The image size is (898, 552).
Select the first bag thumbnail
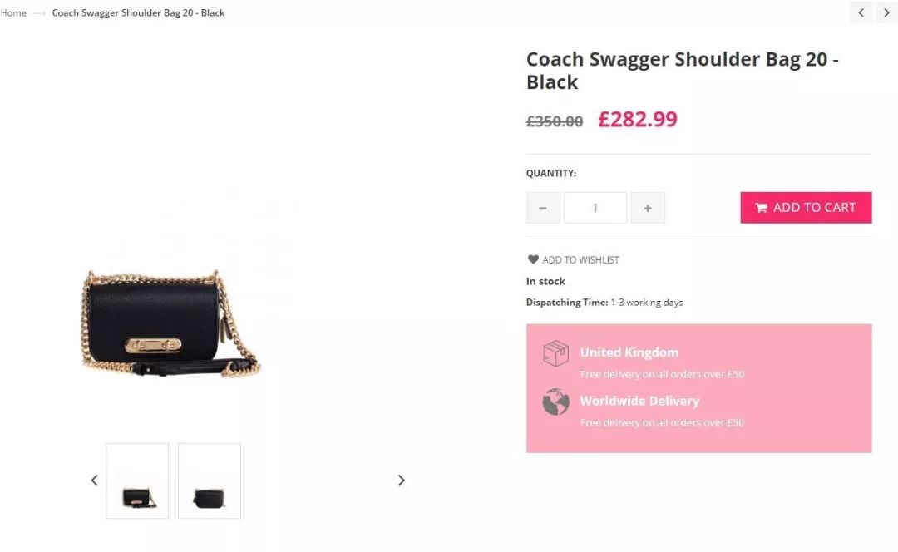(x=137, y=481)
